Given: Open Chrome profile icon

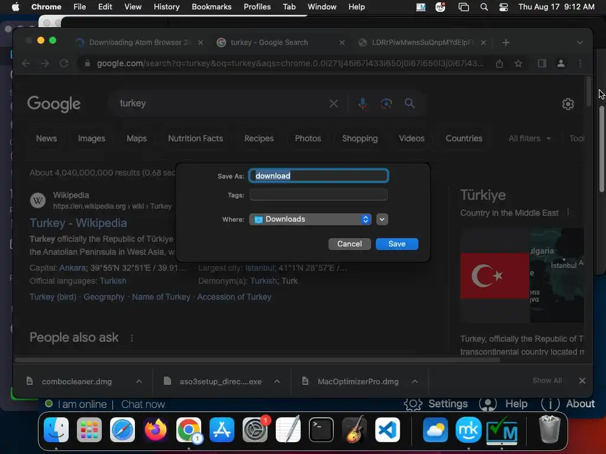Looking at the screenshot, I should pos(561,63).
